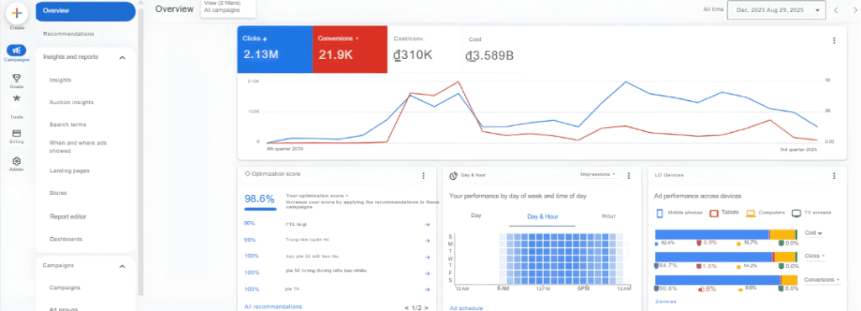Switch to the Day tab
Image resolution: width=861 pixels, height=311 pixels.
tap(476, 215)
